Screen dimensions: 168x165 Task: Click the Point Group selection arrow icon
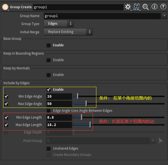point(161,141)
